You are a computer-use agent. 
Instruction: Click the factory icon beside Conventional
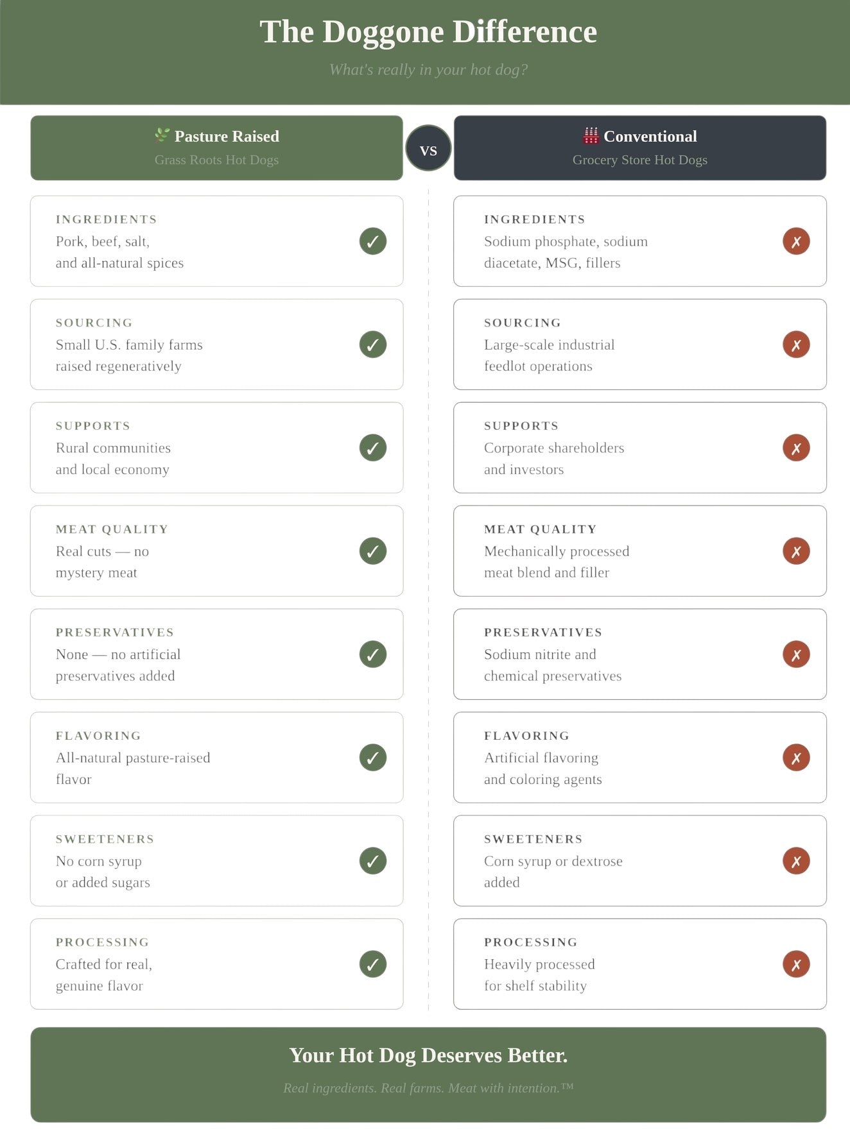pos(591,135)
